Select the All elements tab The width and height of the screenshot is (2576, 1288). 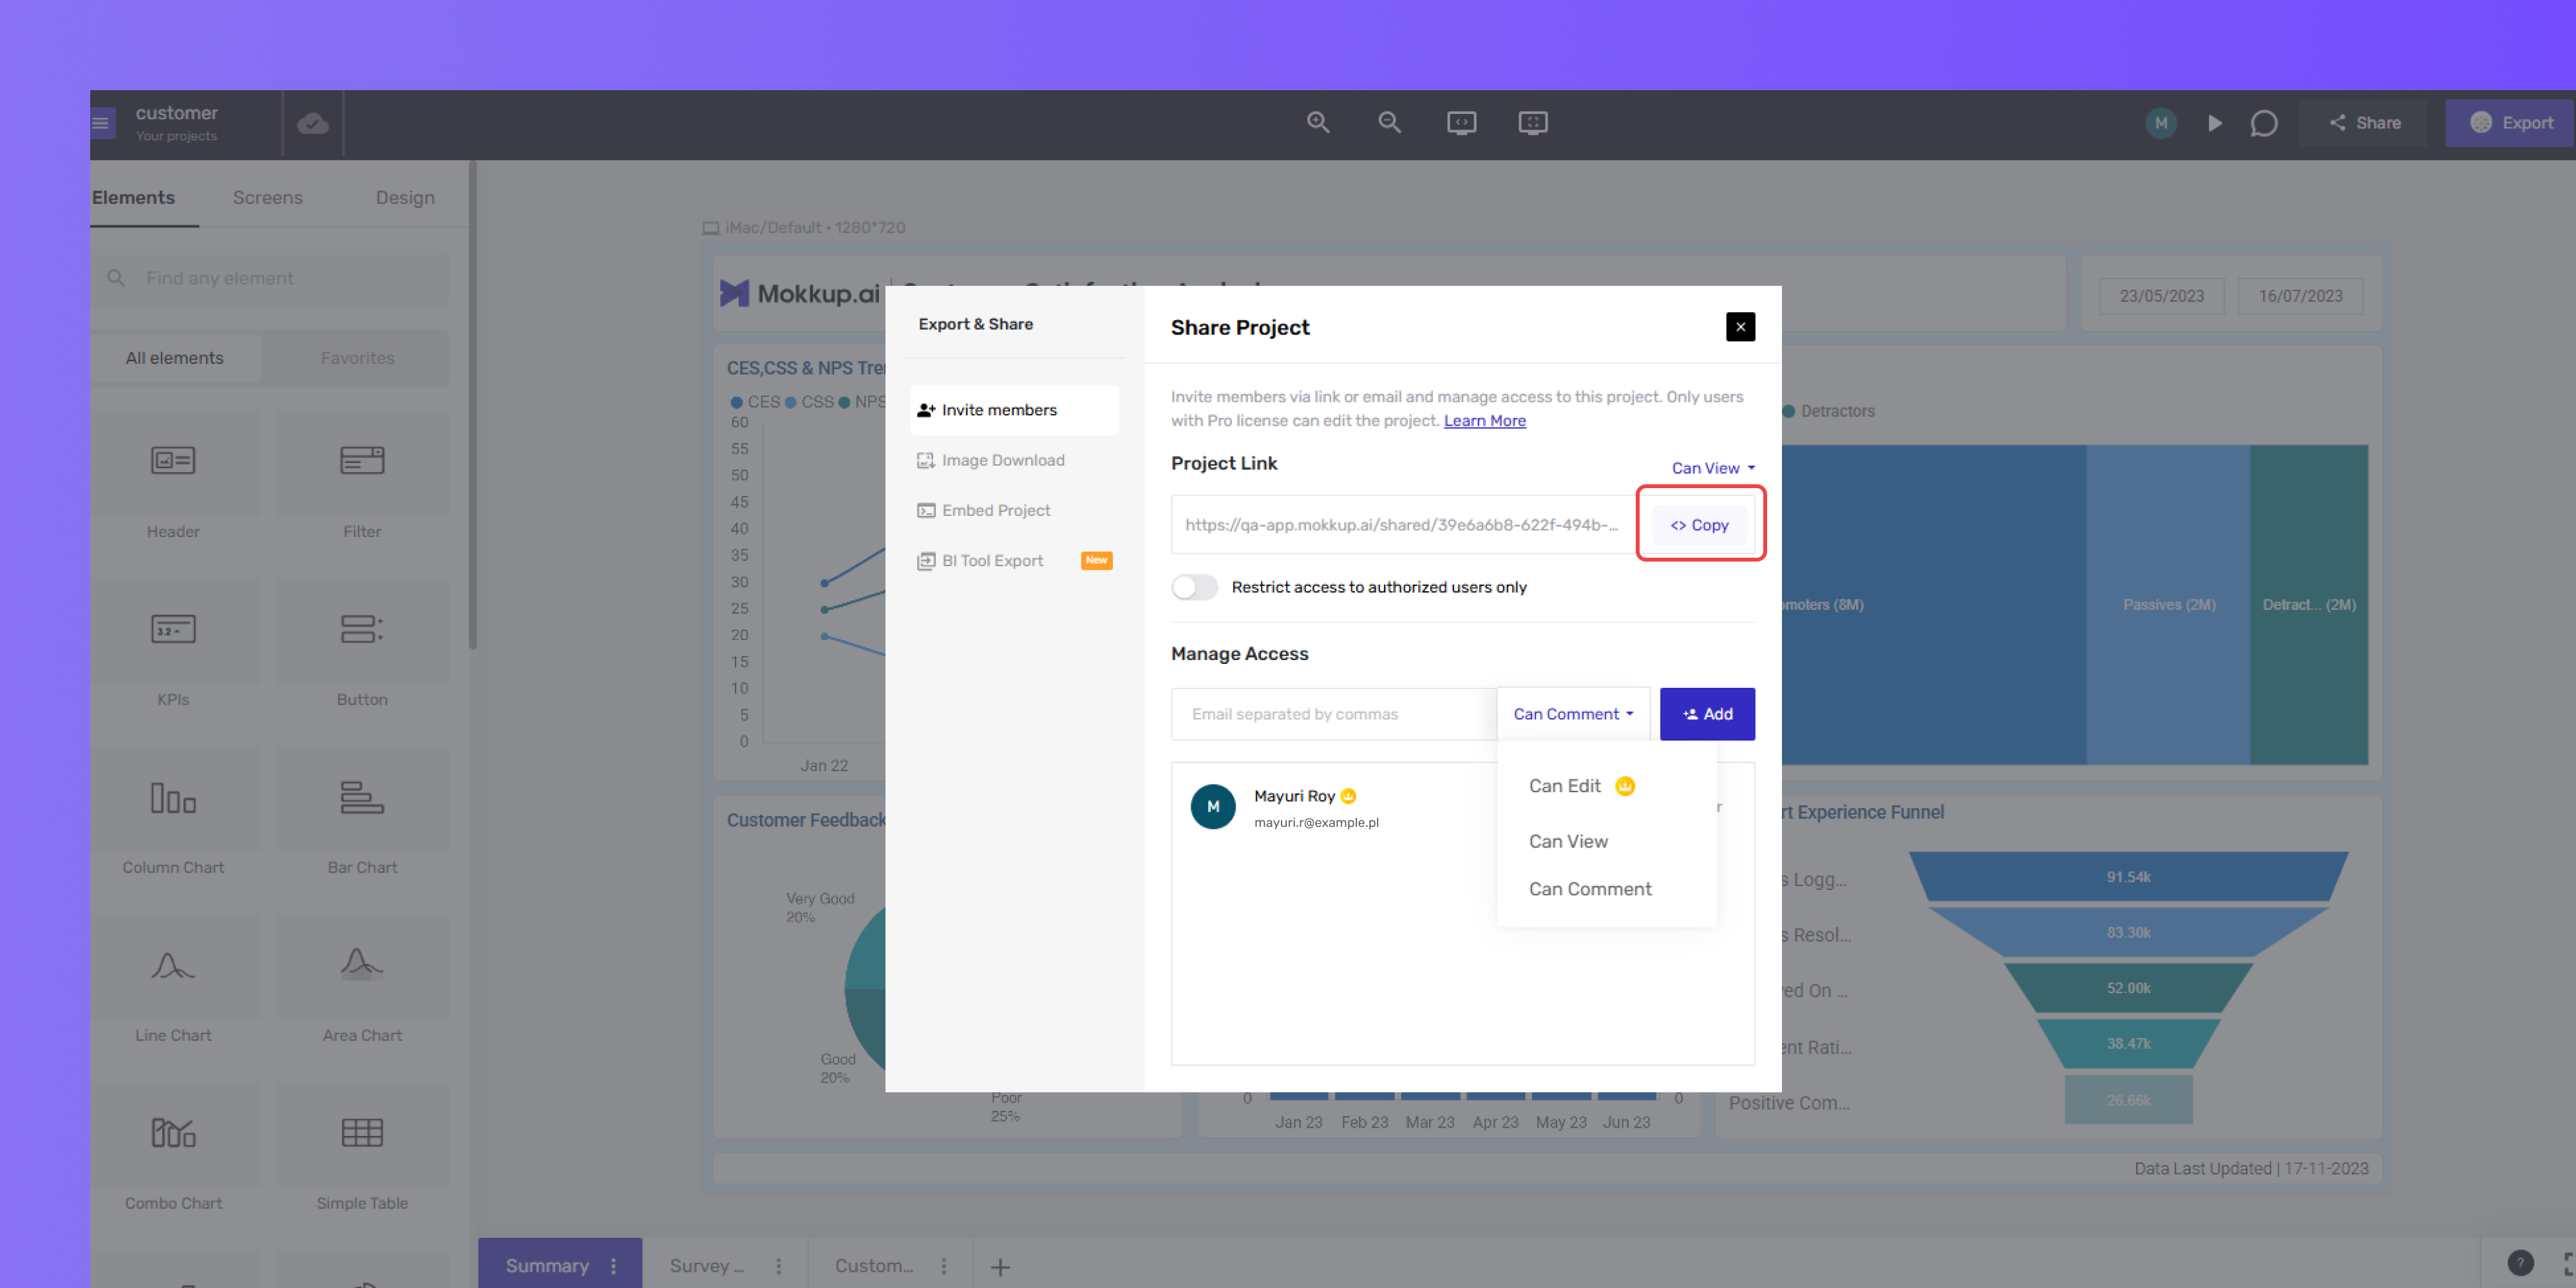coord(175,358)
